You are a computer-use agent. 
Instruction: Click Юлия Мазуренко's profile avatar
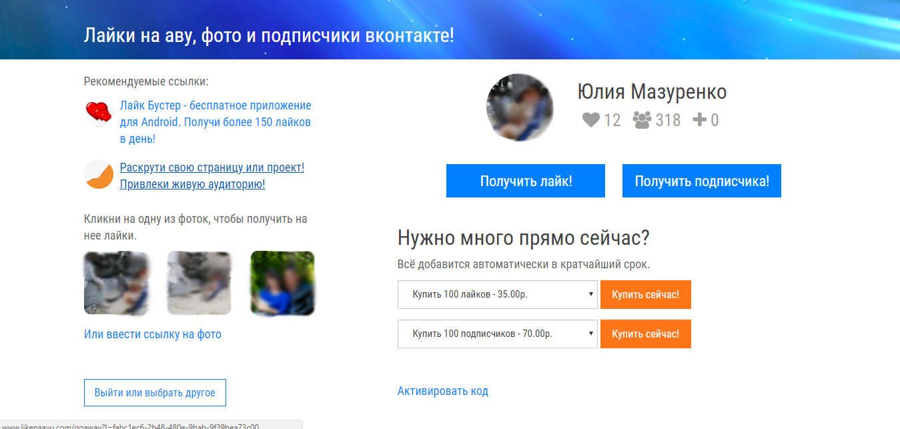520,107
